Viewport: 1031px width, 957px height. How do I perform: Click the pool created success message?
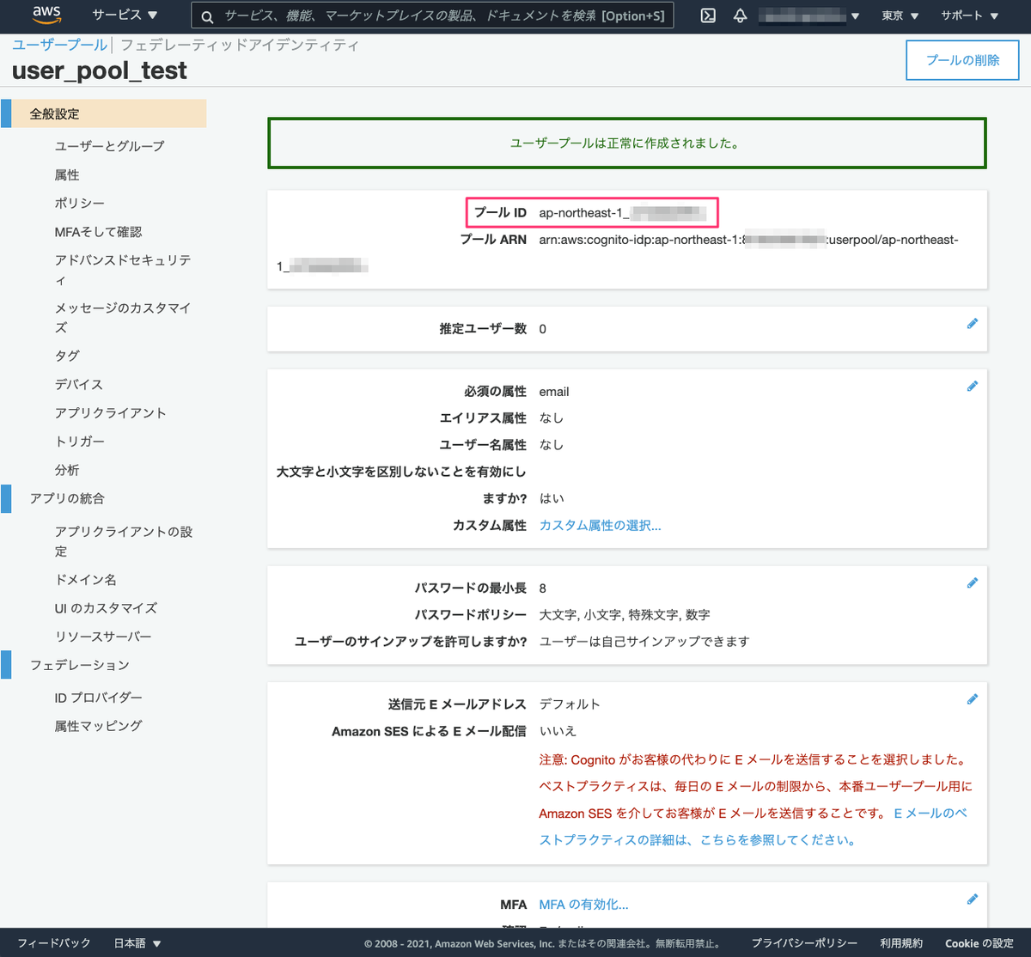coord(626,143)
